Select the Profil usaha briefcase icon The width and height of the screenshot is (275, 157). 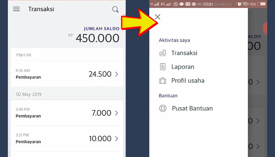click(x=162, y=80)
